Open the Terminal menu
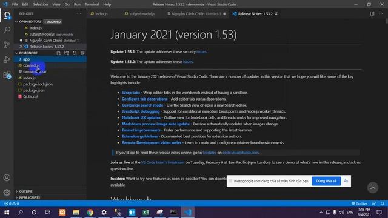 (x=92, y=4)
